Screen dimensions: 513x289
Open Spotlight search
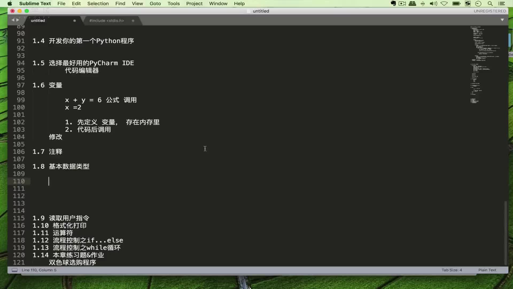tap(490, 3)
